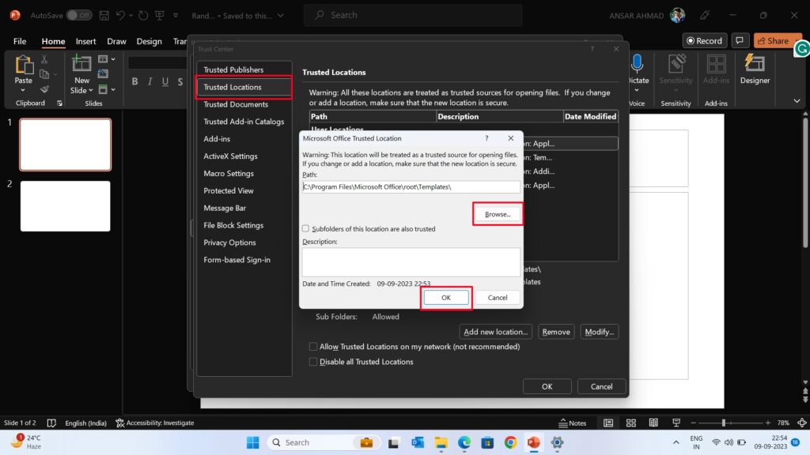Open Chrome from the taskbar

(x=510, y=442)
